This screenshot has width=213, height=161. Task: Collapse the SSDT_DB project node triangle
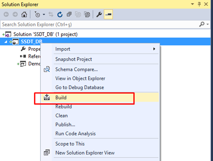(6, 42)
